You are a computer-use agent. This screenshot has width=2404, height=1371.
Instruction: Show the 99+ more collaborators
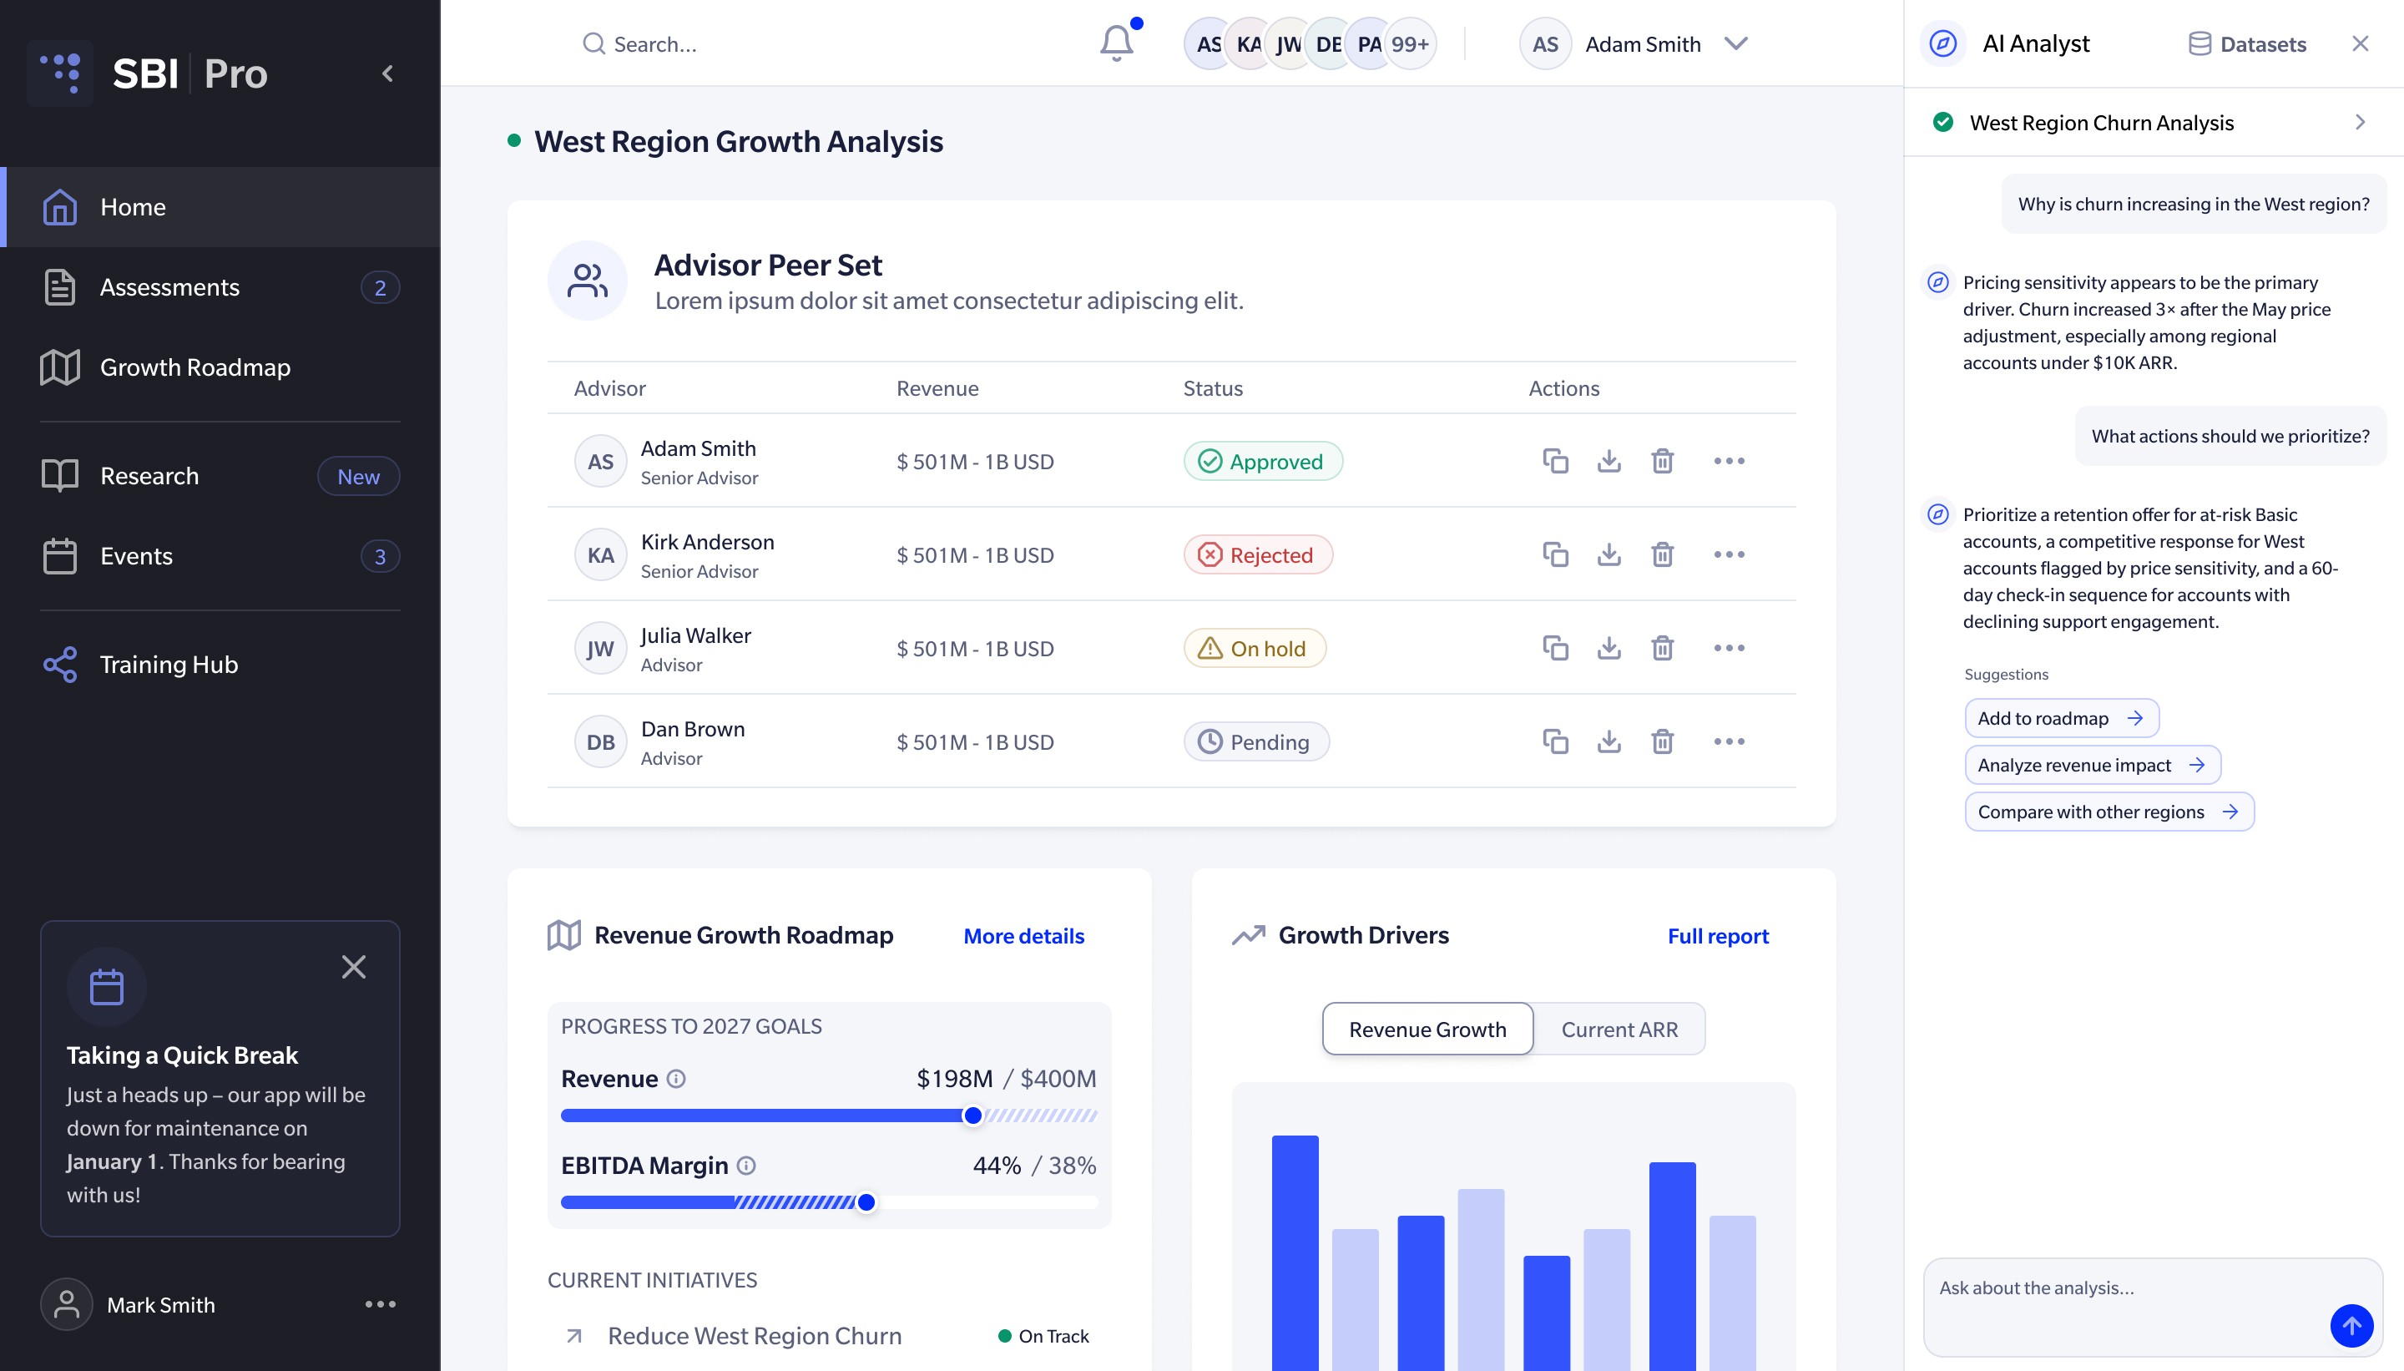tap(1410, 44)
